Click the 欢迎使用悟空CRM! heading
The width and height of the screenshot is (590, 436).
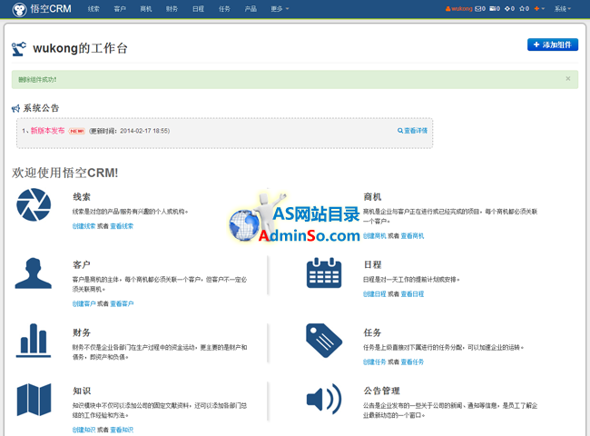64,173
